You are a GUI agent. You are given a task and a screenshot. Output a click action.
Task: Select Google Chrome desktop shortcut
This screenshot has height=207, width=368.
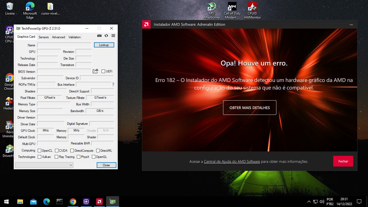[9, 82]
